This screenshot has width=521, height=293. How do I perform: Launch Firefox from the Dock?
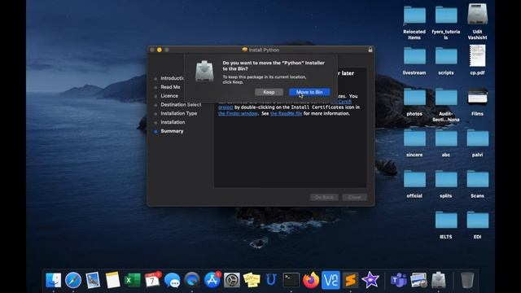tap(311, 280)
